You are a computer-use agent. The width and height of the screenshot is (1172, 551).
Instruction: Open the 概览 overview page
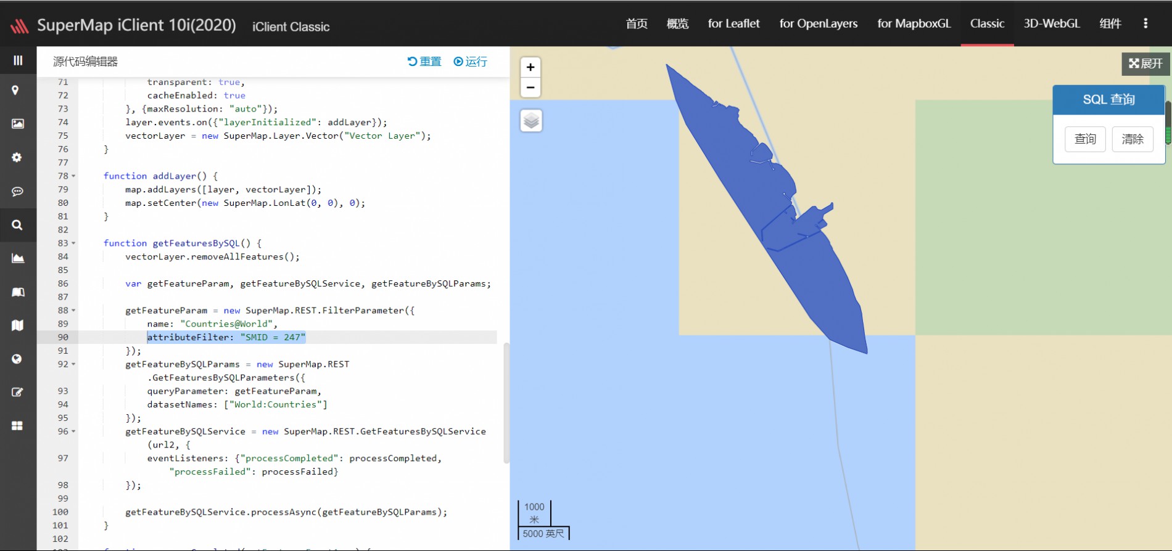tap(677, 23)
